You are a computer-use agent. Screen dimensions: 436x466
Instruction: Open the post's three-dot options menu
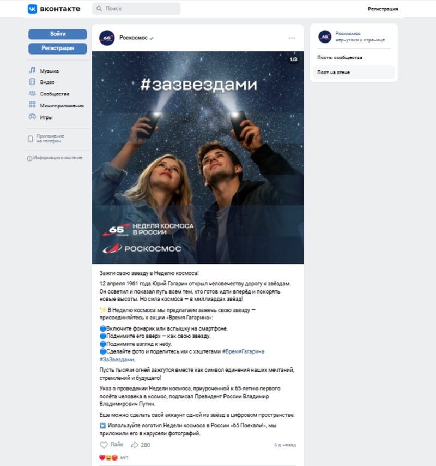click(292, 38)
